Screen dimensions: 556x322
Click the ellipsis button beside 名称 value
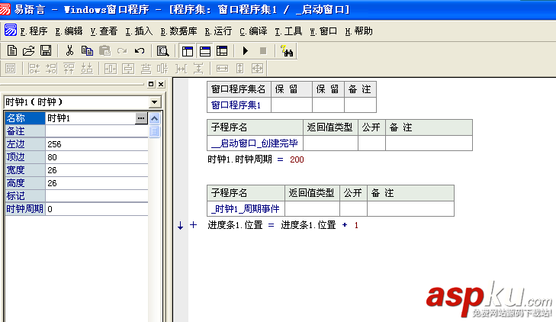tap(141, 118)
